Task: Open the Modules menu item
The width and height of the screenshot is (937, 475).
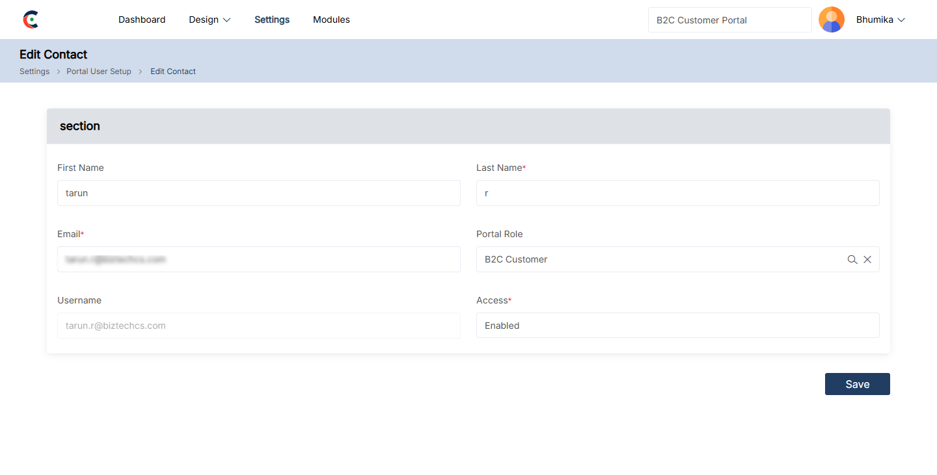Action: [331, 19]
